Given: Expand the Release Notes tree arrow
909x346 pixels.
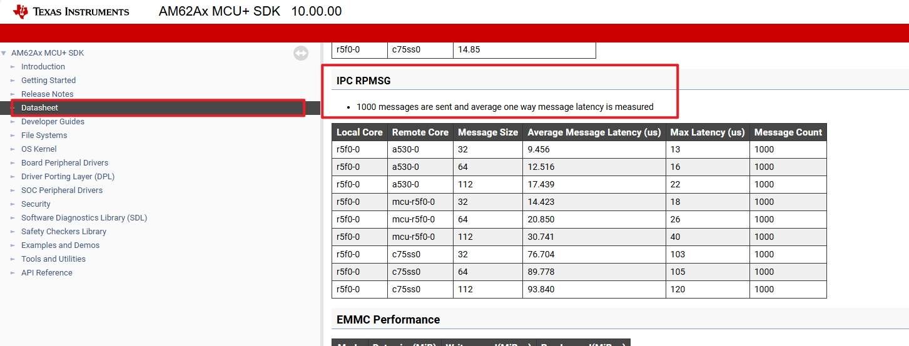Looking at the screenshot, I should [x=13, y=94].
